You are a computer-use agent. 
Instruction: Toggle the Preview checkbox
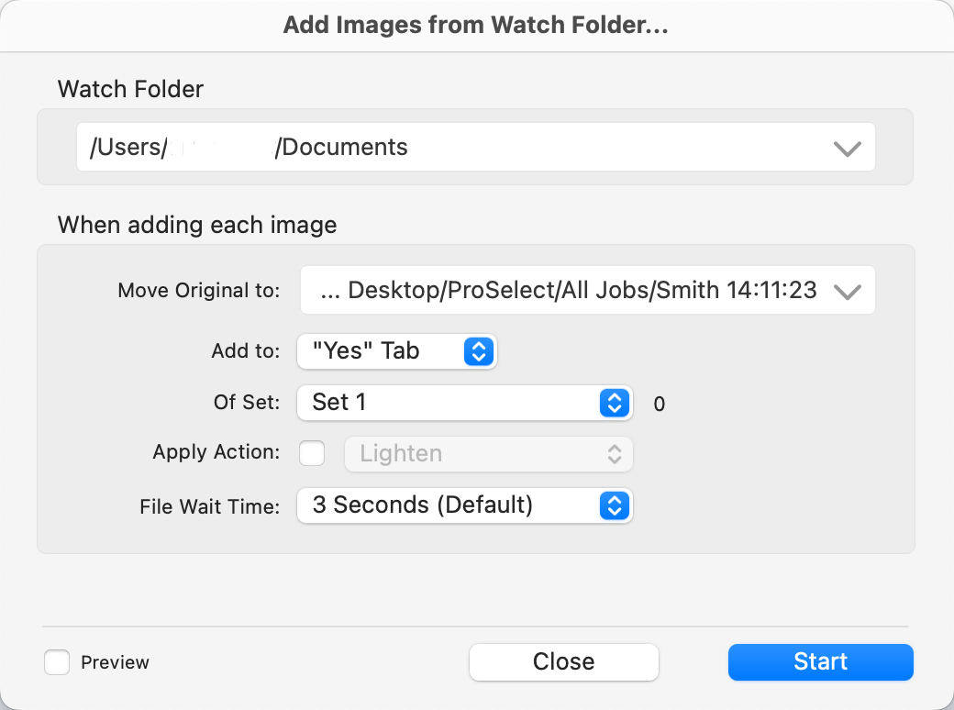58,662
